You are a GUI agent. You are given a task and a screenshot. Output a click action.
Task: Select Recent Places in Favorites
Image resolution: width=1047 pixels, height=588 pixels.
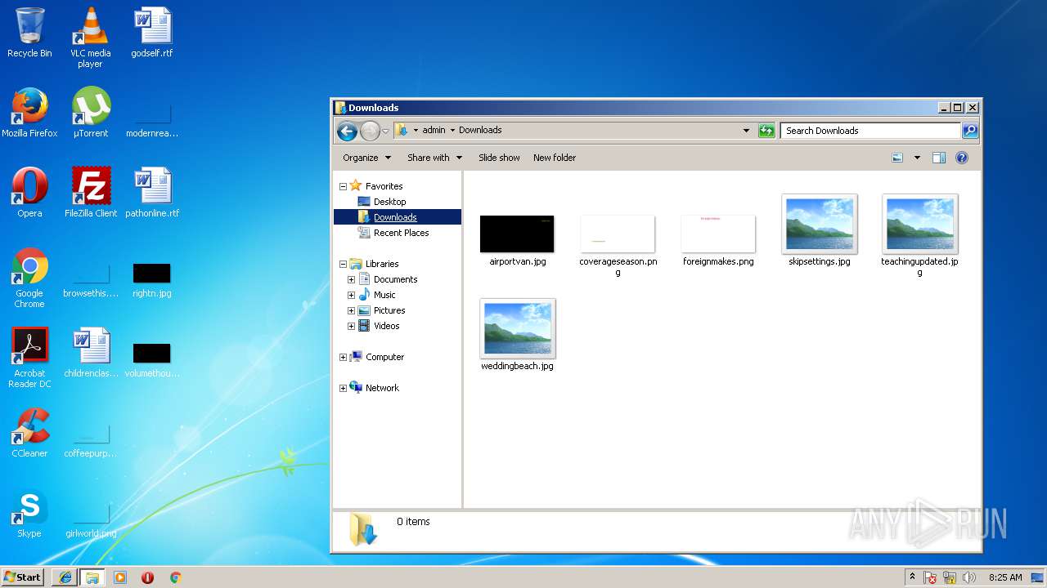pyautogui.click(x=401, y=233)
